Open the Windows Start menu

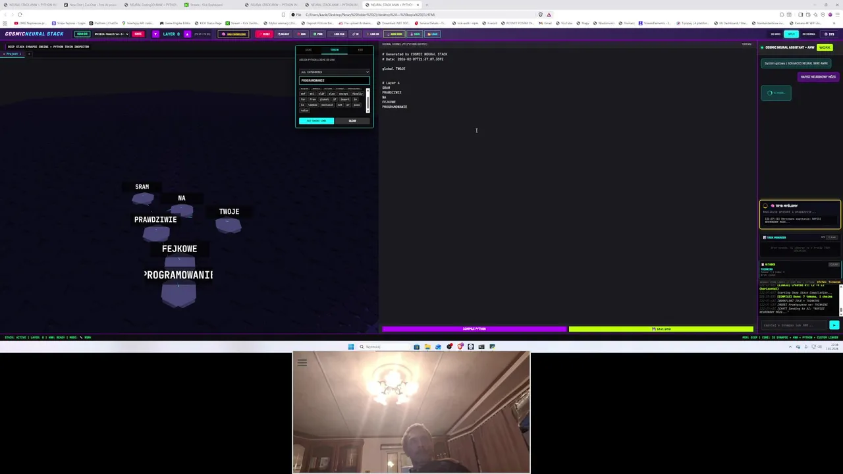tap(351, 347)
